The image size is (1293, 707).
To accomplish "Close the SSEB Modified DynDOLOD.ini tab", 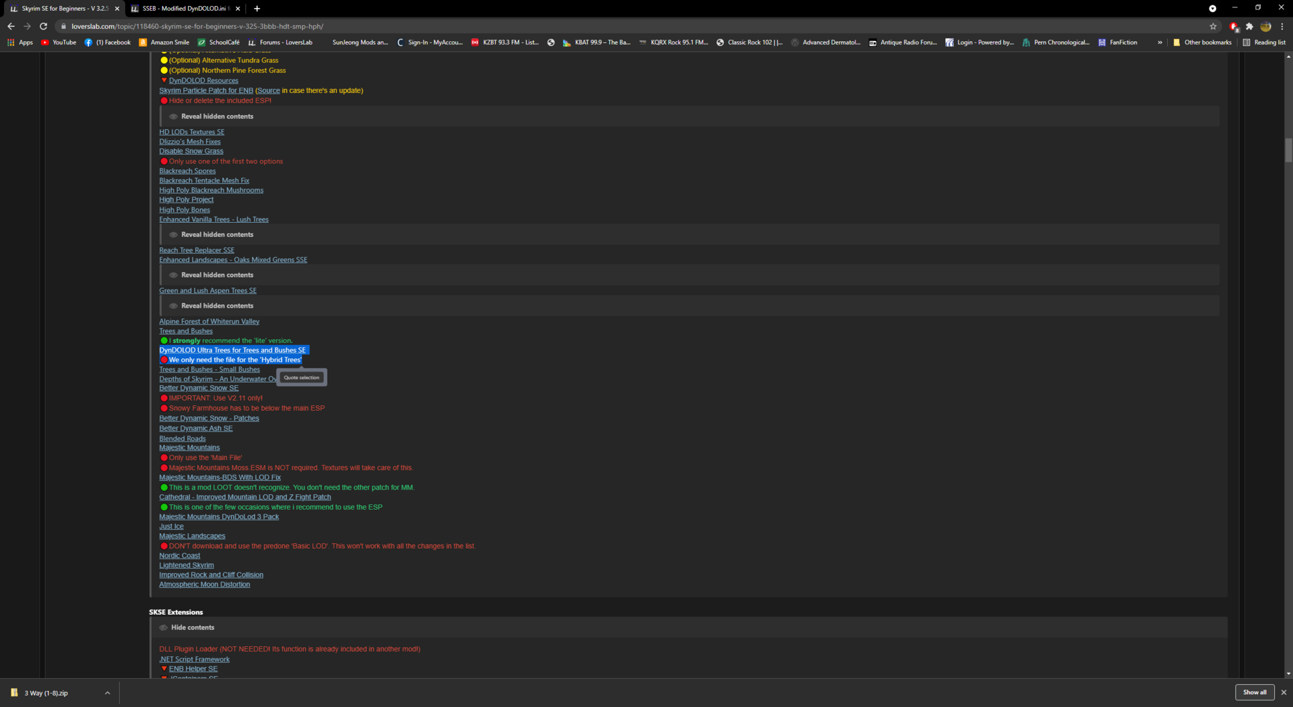I will pyautogui.click(x=238, y=9).
